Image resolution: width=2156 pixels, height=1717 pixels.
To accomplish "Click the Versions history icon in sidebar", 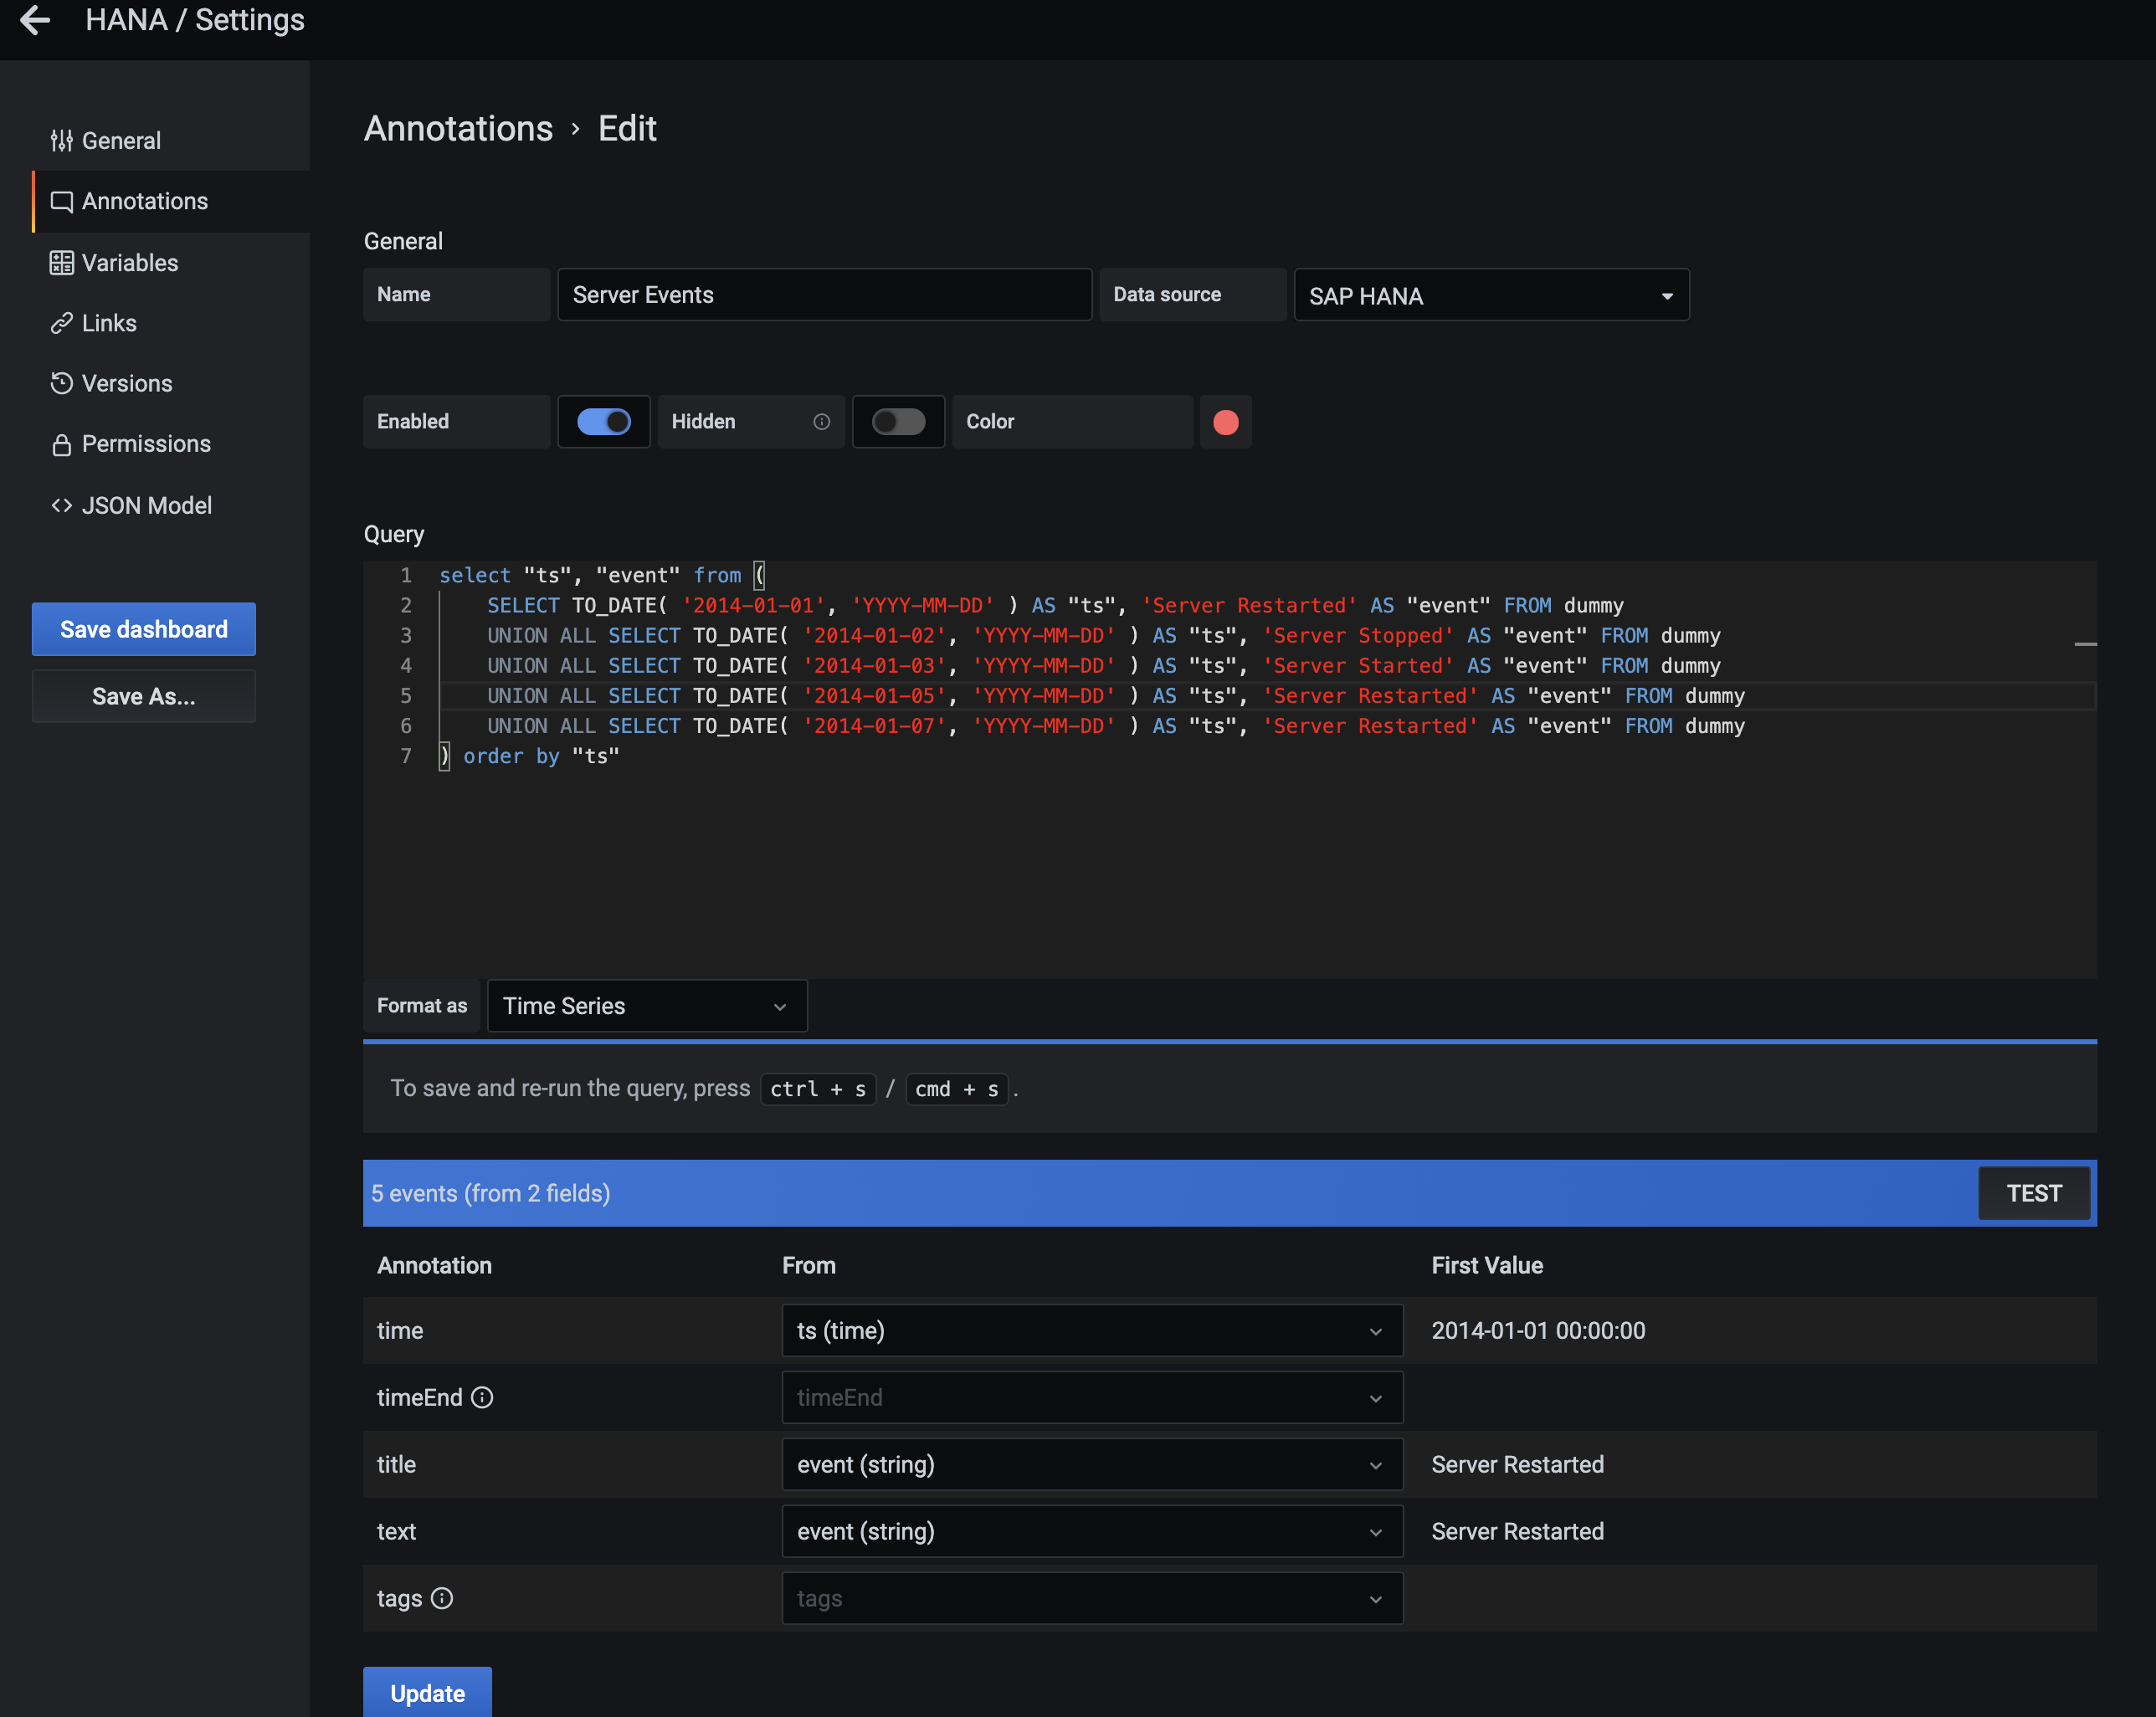I will pos(62,383).
